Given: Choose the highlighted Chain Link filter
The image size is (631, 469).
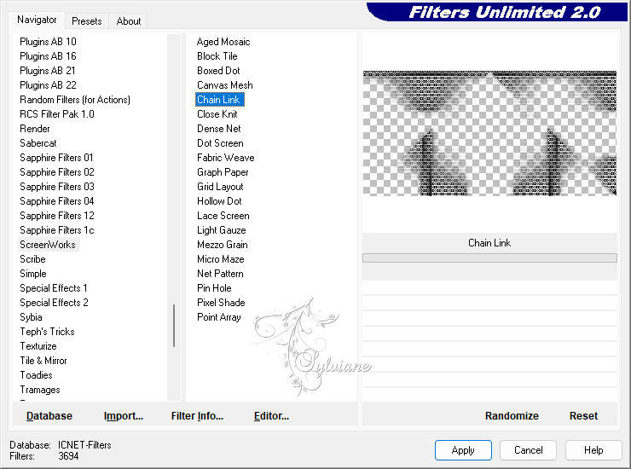Looking at the screenshot, I should pyautogui.click(x=220, y=100).
